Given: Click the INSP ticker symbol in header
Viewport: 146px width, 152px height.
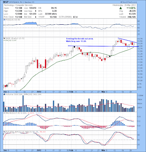Looking at the screenshot, I should [5, 2].
